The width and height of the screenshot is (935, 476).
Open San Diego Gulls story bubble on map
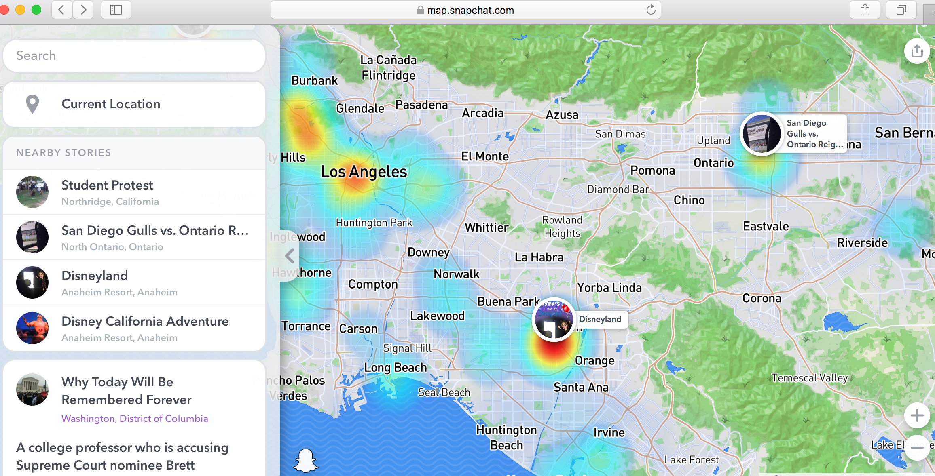click(762, 134)
